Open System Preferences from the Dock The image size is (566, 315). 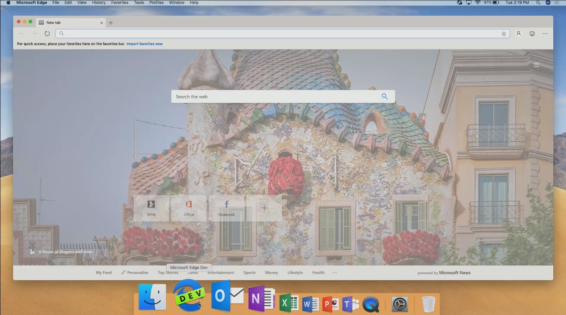pyautogui.click(x=400, y=304)
